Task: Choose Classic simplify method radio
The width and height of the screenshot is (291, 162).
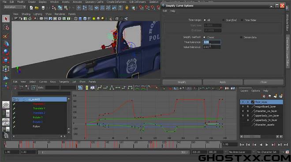Action: (204, 37)
